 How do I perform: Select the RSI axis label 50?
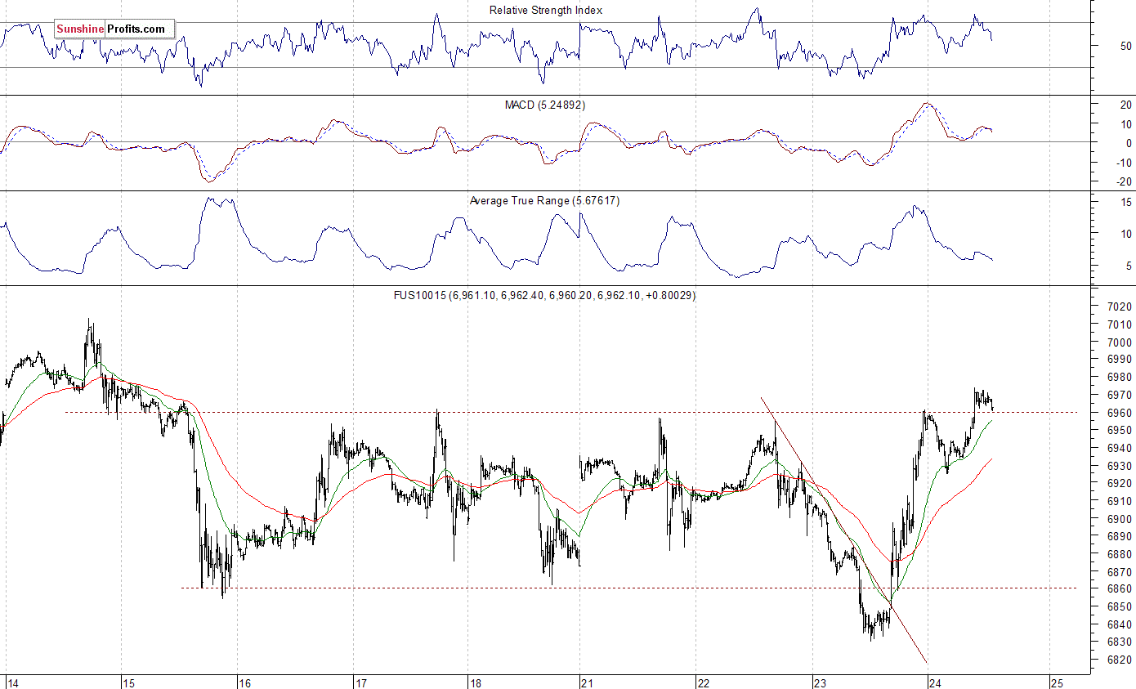(x=1126, y=46)
